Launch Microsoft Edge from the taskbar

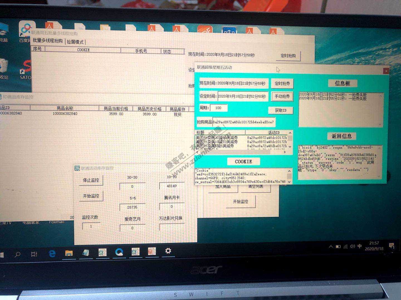(x=52, y=253)
